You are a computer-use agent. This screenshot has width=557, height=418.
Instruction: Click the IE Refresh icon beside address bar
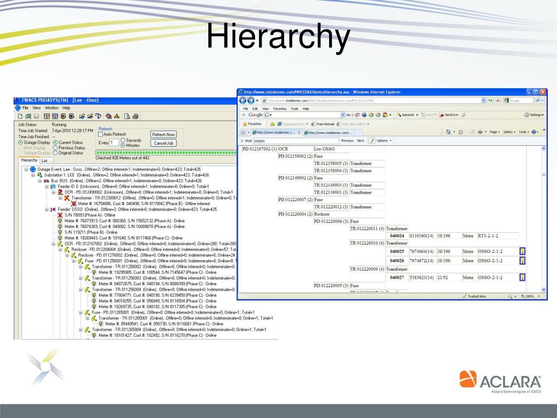pyautogui.click(x=491, y=101)
